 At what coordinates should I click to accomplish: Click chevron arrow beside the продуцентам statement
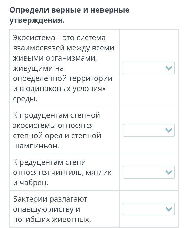click(x=169, y=130)
